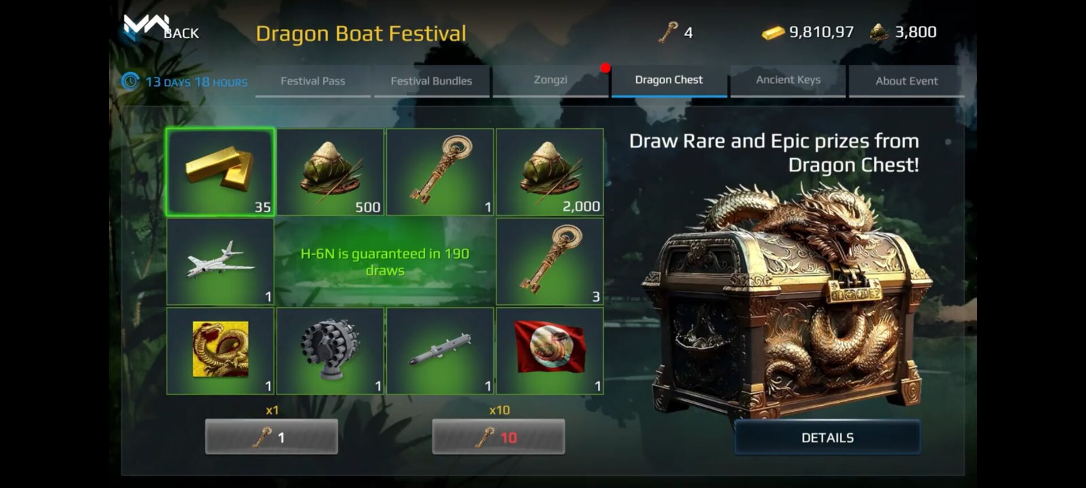Open the About Event tab
Image resolution: width=1086 pixels, height=488 pixels.
click(x=907, y=81)
